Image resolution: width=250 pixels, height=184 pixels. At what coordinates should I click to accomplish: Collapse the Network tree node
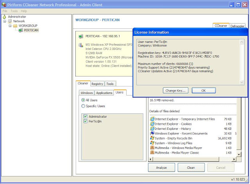tap(5, 21)
